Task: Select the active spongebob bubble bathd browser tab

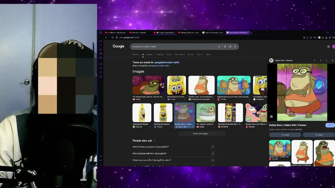Action: pyautogui.click(x=237, y=33)
